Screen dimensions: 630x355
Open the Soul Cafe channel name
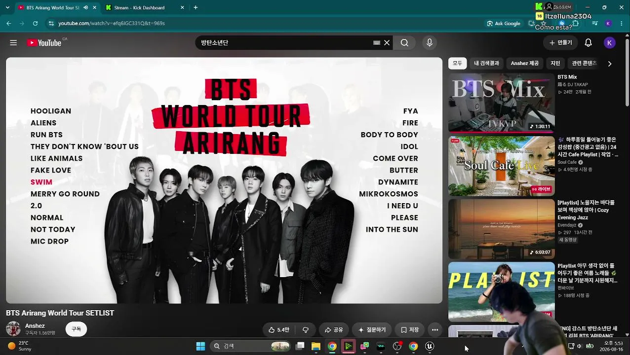click(x=567, y=162)
